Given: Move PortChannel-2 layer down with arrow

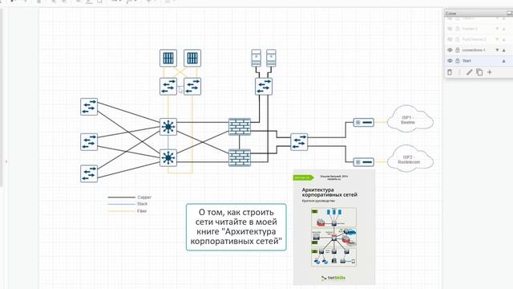Looking at the screenshot, I should click(x=497, y=39).
